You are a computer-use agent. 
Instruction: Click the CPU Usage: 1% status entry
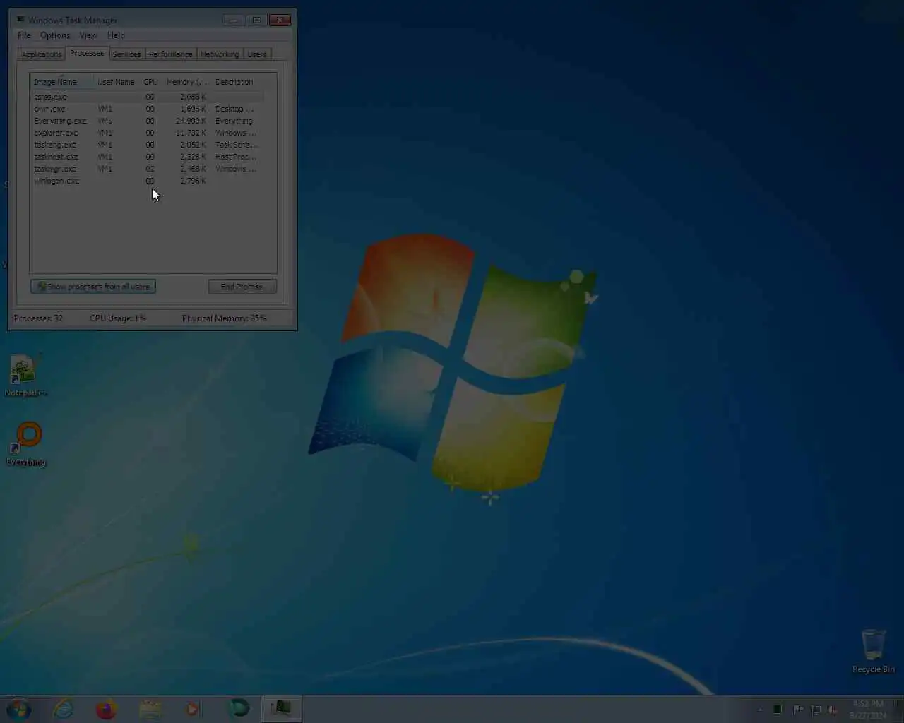click(x=118, y=318)
